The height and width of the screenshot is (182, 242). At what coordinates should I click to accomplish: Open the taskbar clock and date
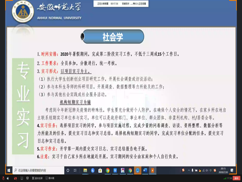coord(223,170)
